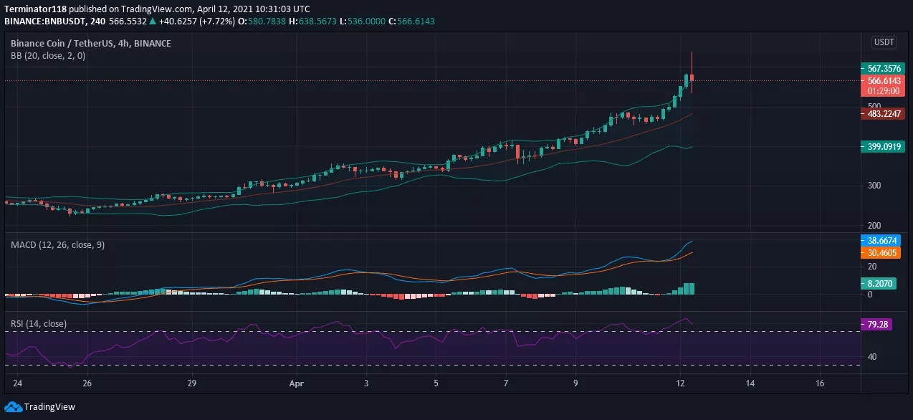Click the 8.2070 histogram value tag
The width and height of the screenshot is (913, 420).
click(x=877, y=284)
